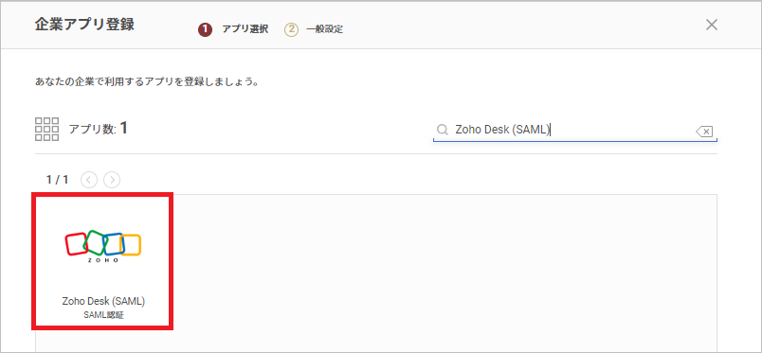
Task: Go to previous page arrow
Action: click(89, 180)
